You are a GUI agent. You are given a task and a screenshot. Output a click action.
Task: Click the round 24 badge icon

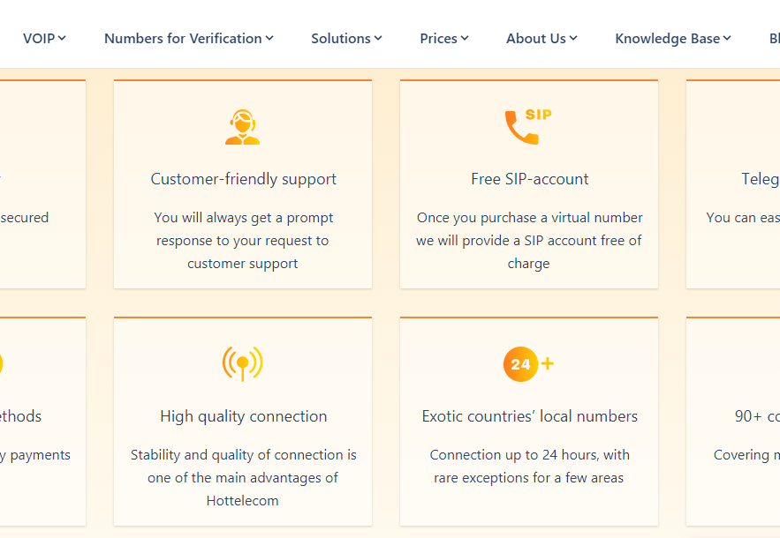point(523,363)
